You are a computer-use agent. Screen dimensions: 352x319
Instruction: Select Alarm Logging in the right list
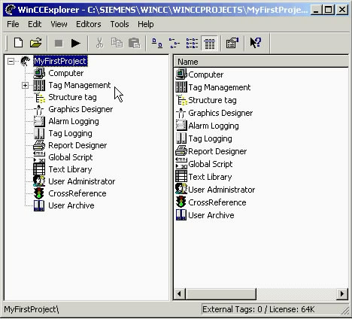click(214, 126)
